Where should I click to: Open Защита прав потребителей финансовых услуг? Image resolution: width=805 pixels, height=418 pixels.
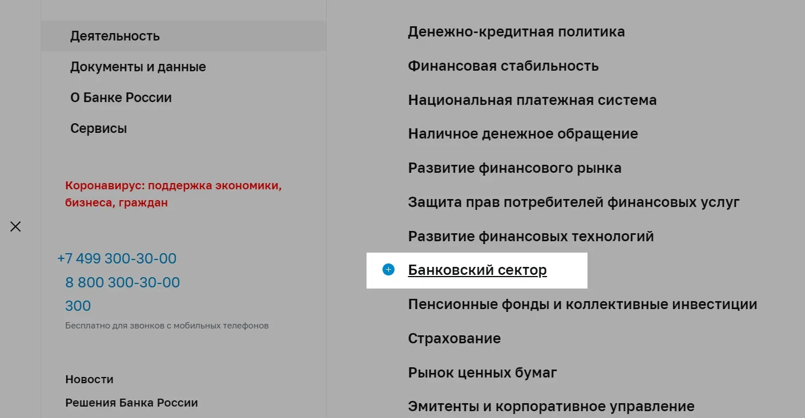pos(574,202)
